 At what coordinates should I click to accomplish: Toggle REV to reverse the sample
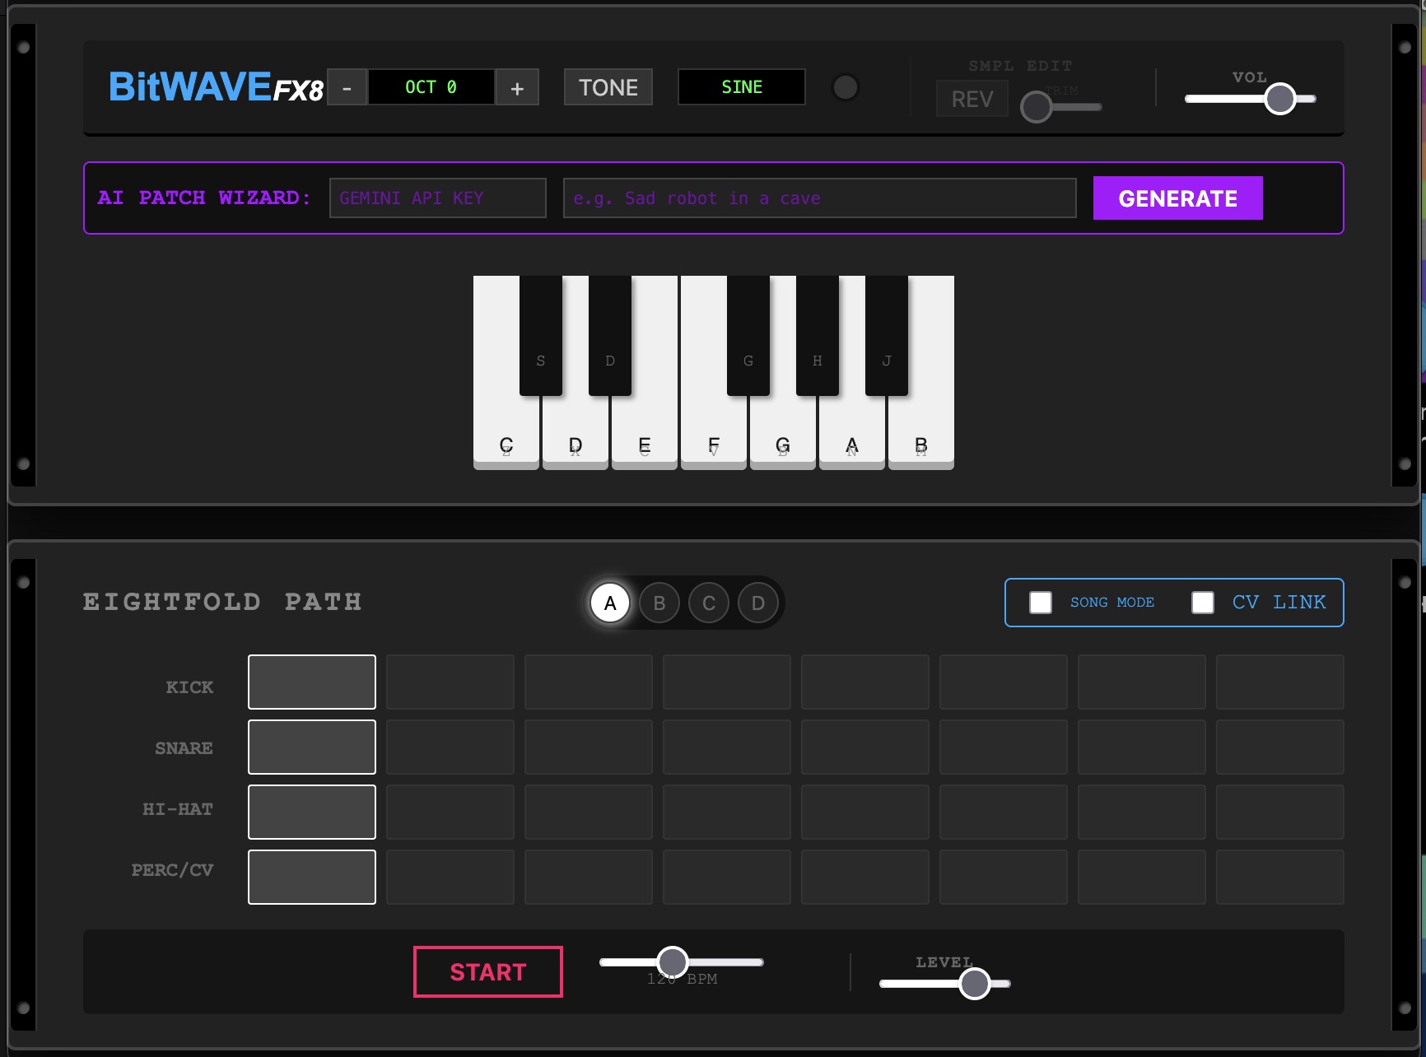[972, 98]
